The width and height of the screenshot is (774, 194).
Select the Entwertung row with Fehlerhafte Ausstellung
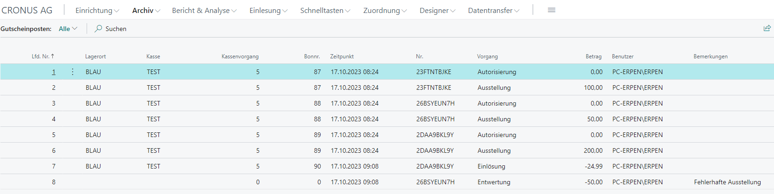[493, 182]
